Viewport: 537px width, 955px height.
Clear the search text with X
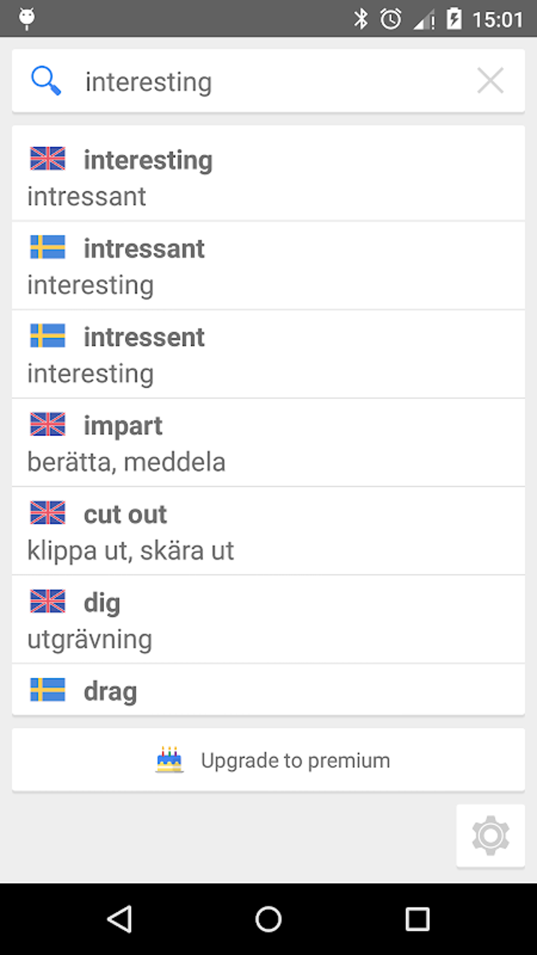(490, 81)
